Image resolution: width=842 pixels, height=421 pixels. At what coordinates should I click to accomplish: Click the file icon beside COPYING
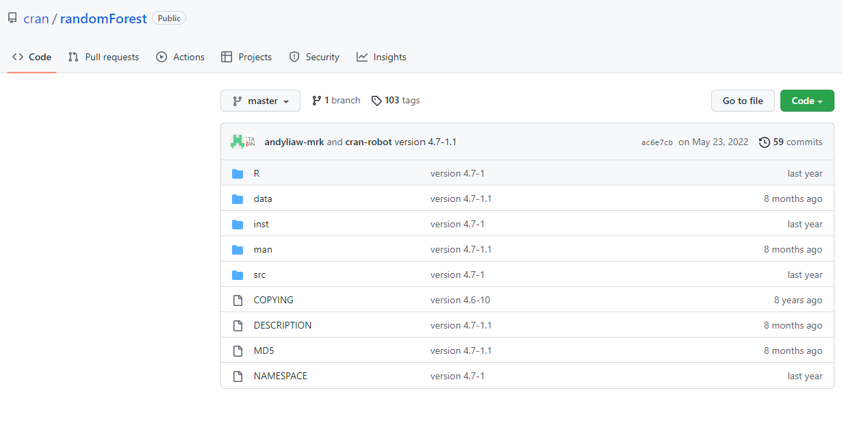[238, 301]
